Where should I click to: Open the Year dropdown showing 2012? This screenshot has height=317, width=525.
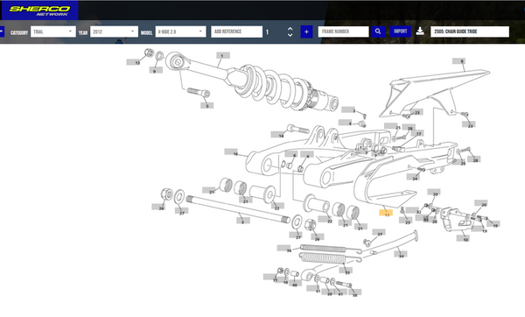114,32
